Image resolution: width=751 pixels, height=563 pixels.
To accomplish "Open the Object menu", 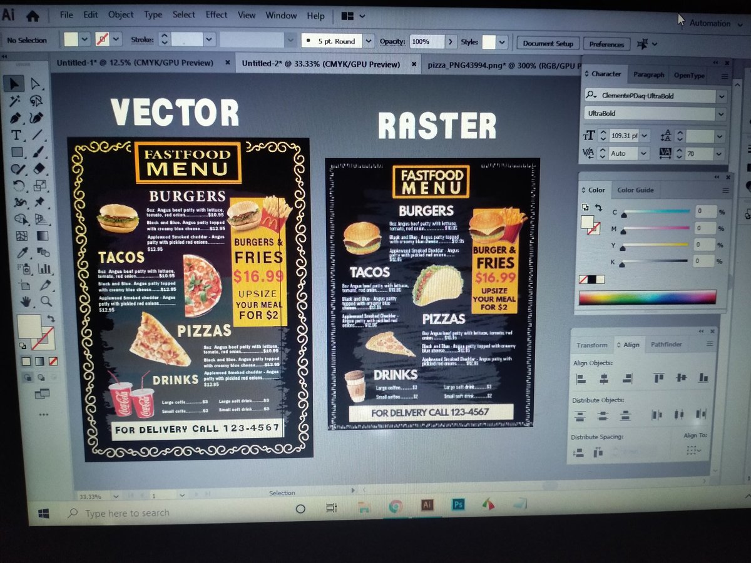I will (121, 14).
